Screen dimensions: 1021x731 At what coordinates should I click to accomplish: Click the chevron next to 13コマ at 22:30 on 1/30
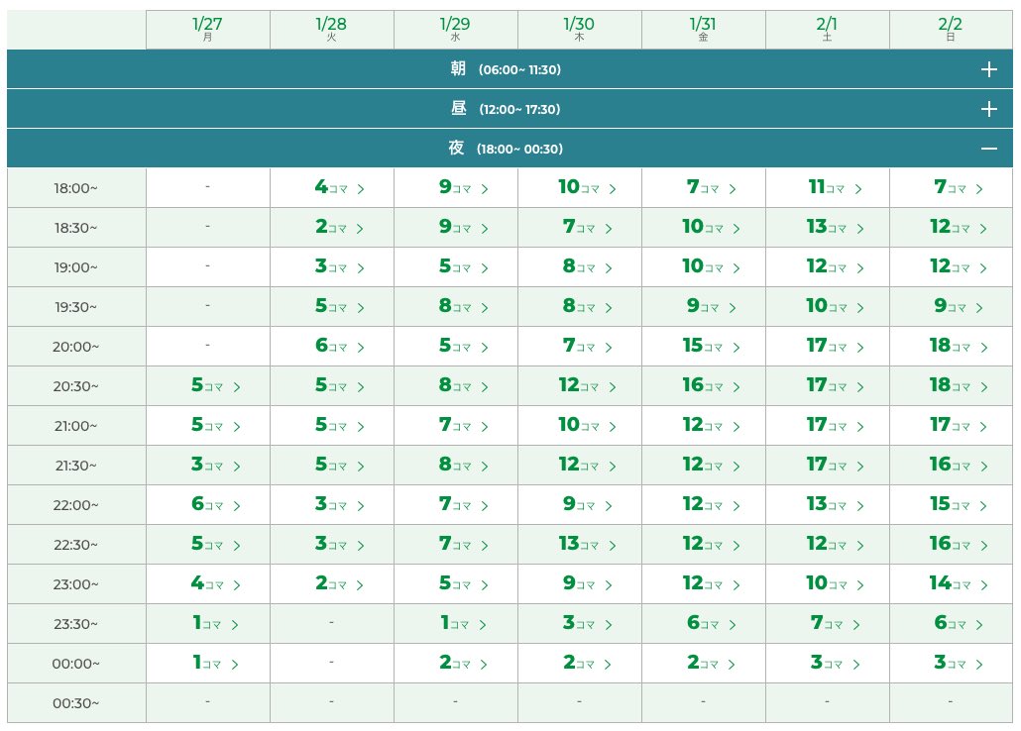click(x=612, y=546)
